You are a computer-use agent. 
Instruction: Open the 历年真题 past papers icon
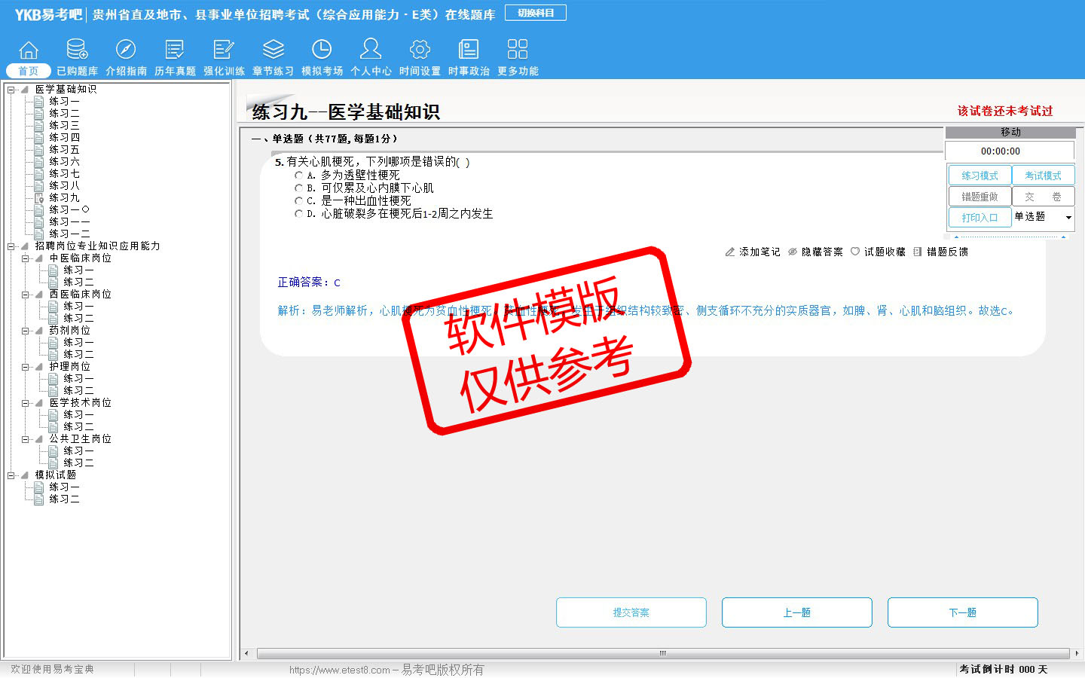[x=175, y=50]
